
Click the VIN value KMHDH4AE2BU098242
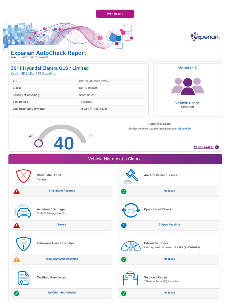click(94, 81)
